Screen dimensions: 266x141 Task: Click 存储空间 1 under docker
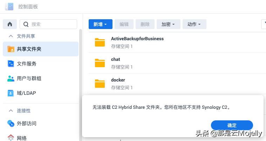click(x=122, y=88)
